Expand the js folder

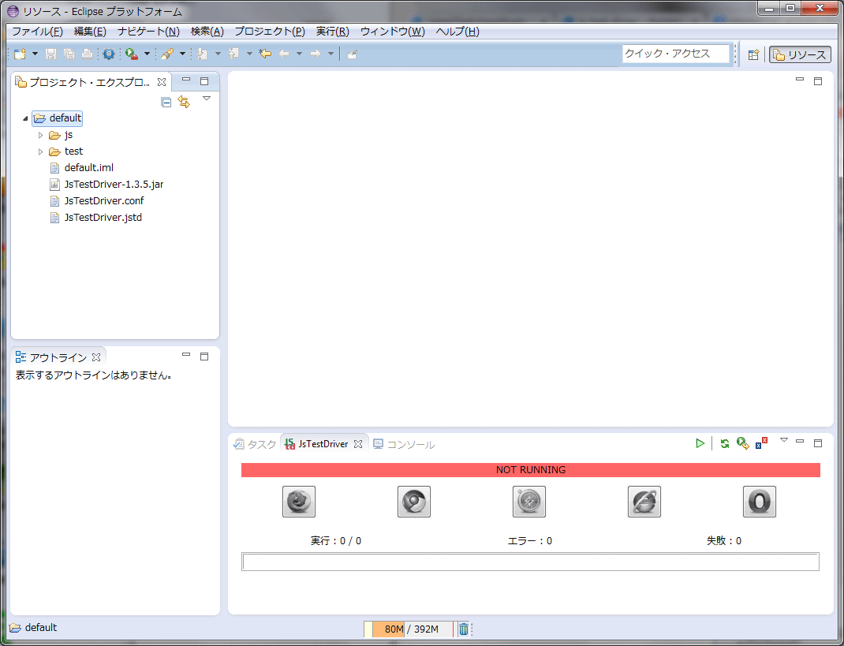click(x=40, y=135)
